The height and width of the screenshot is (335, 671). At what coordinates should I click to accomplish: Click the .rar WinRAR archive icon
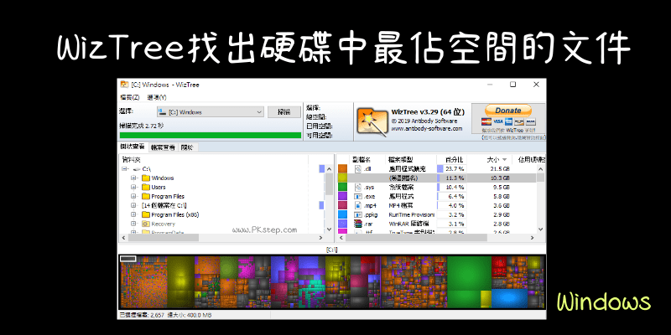358,224
